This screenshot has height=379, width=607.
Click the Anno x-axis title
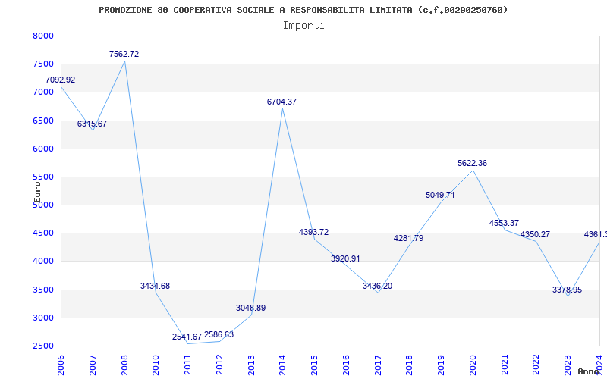(589, 371)
